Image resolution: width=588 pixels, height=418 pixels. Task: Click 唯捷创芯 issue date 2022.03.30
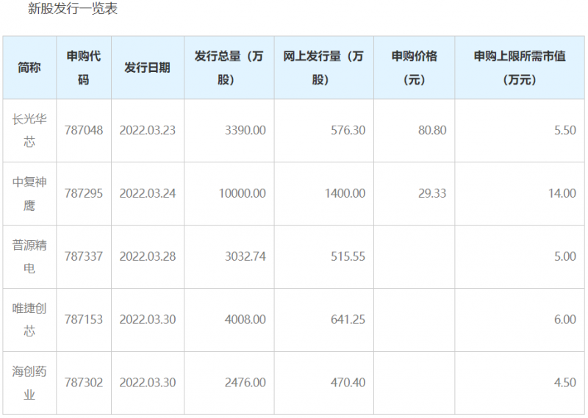(x=148, y=320)
